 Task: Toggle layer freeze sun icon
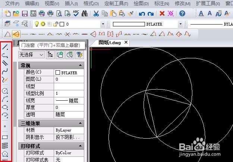coord(43,24)
